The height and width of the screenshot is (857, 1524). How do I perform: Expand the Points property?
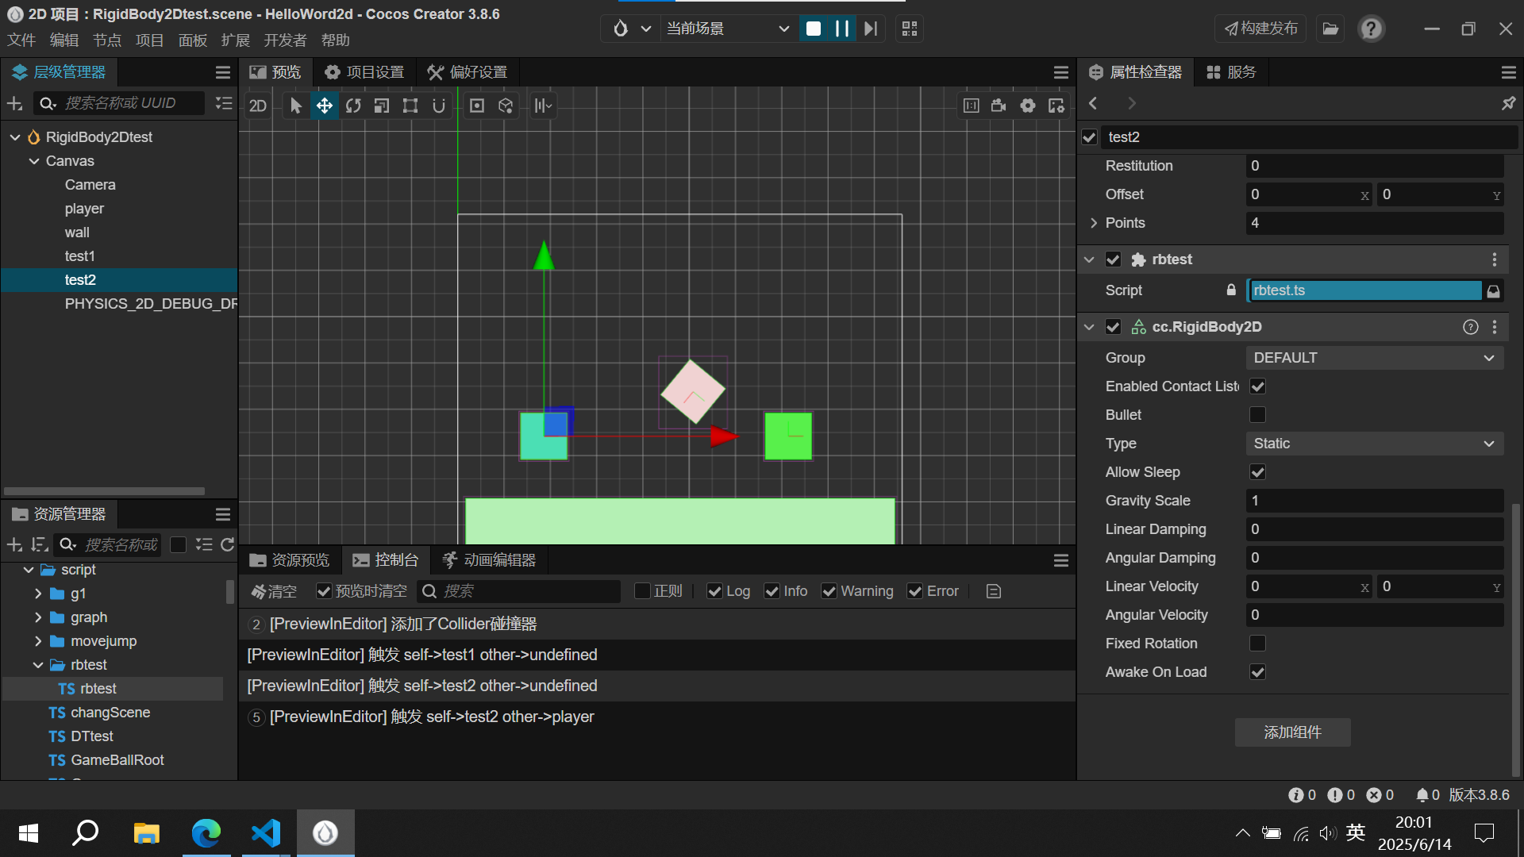coord(1094,223)
